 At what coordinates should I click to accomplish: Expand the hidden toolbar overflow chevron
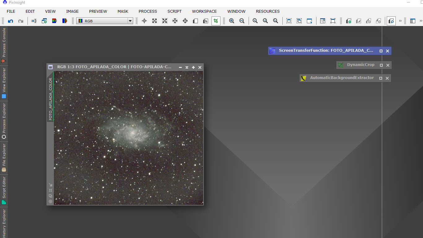[x=400, y=21]
